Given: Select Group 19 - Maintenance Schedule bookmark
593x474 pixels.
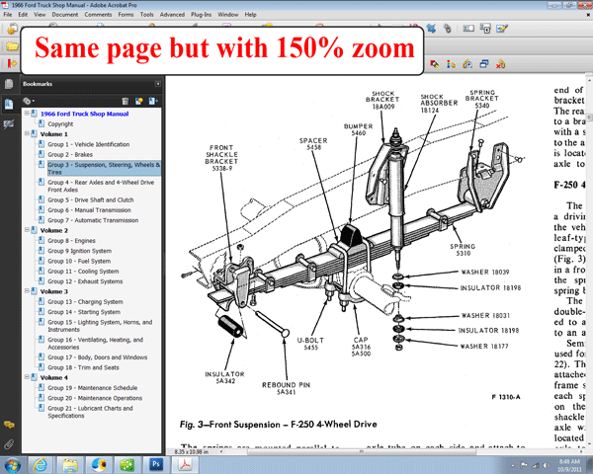Looking at the screenshot, I should [x=92, y=388].
